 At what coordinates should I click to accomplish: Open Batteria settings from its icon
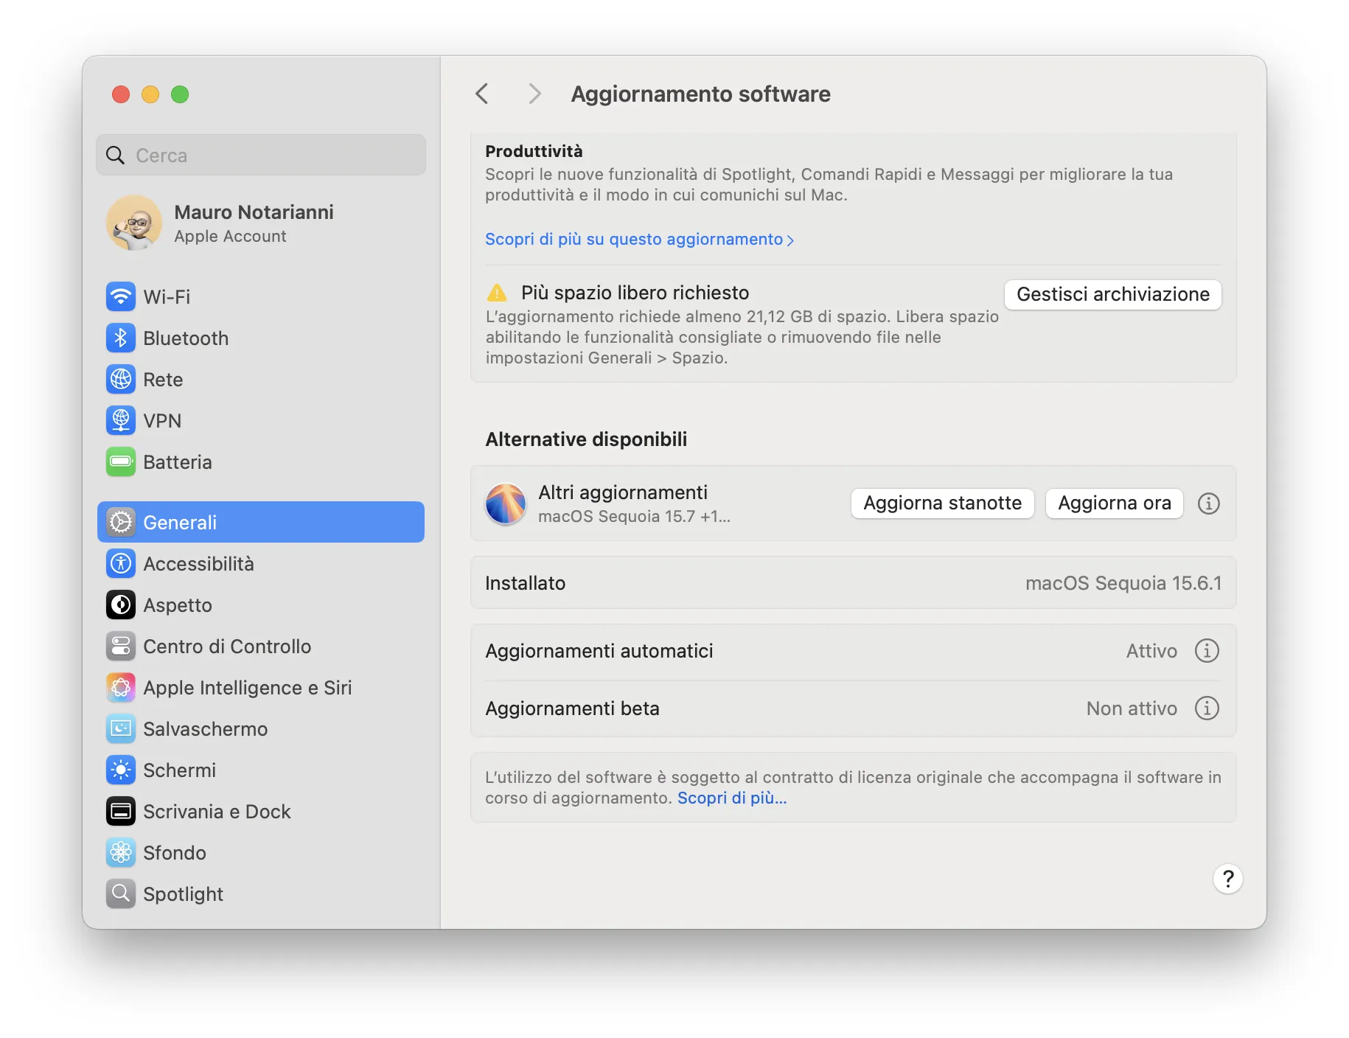tap(121, 461)
